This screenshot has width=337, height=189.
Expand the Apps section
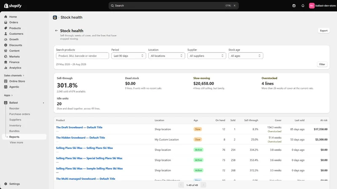[x=8, y=95]
